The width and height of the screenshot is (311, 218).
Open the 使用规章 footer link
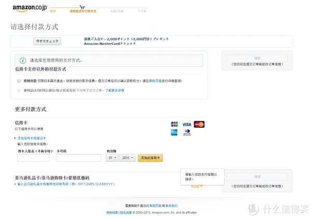coord(112,213)
